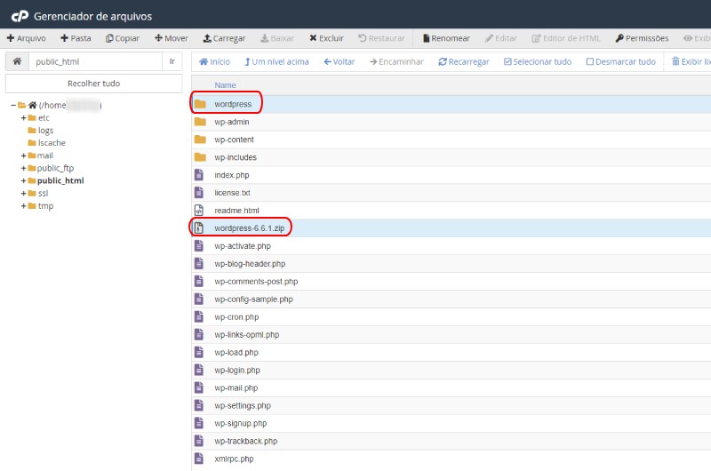Click wp-load.php file icon

pos(198,352)
